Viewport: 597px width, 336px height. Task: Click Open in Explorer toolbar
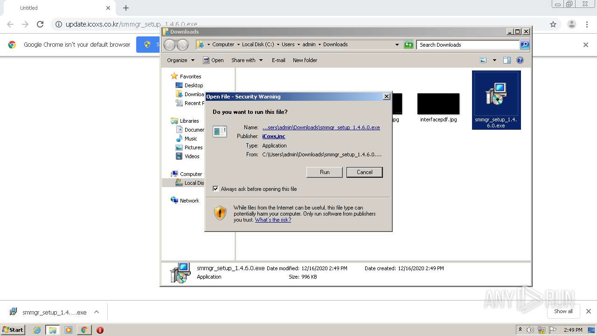pos(213,60)
